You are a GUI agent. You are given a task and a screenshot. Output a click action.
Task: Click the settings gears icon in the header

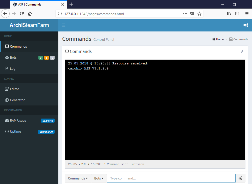(x=245, y=25)
